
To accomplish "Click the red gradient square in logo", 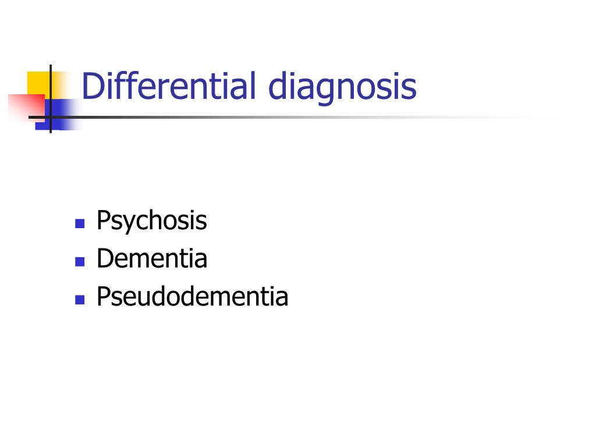I will point(26,108).
